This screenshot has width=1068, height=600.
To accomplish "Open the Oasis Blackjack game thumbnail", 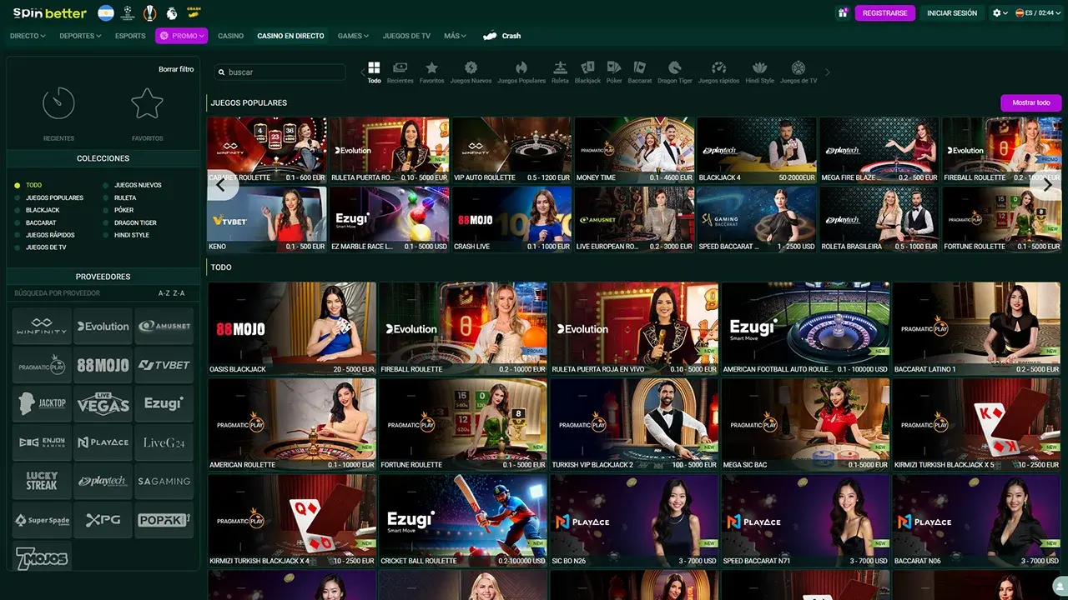I will pos(293,328).
